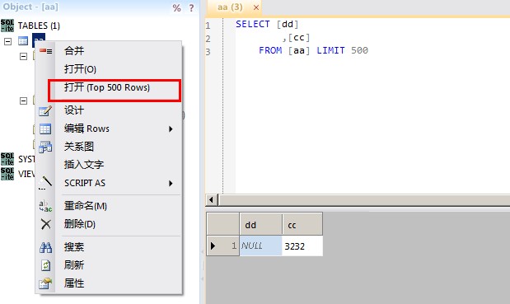
Task: Collapse the first child node under aa
Action: [x=23, y=56]
